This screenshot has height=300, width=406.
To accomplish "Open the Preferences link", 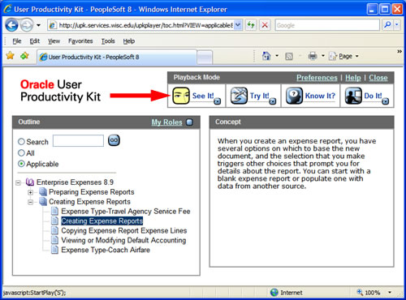I will (317, 78).
